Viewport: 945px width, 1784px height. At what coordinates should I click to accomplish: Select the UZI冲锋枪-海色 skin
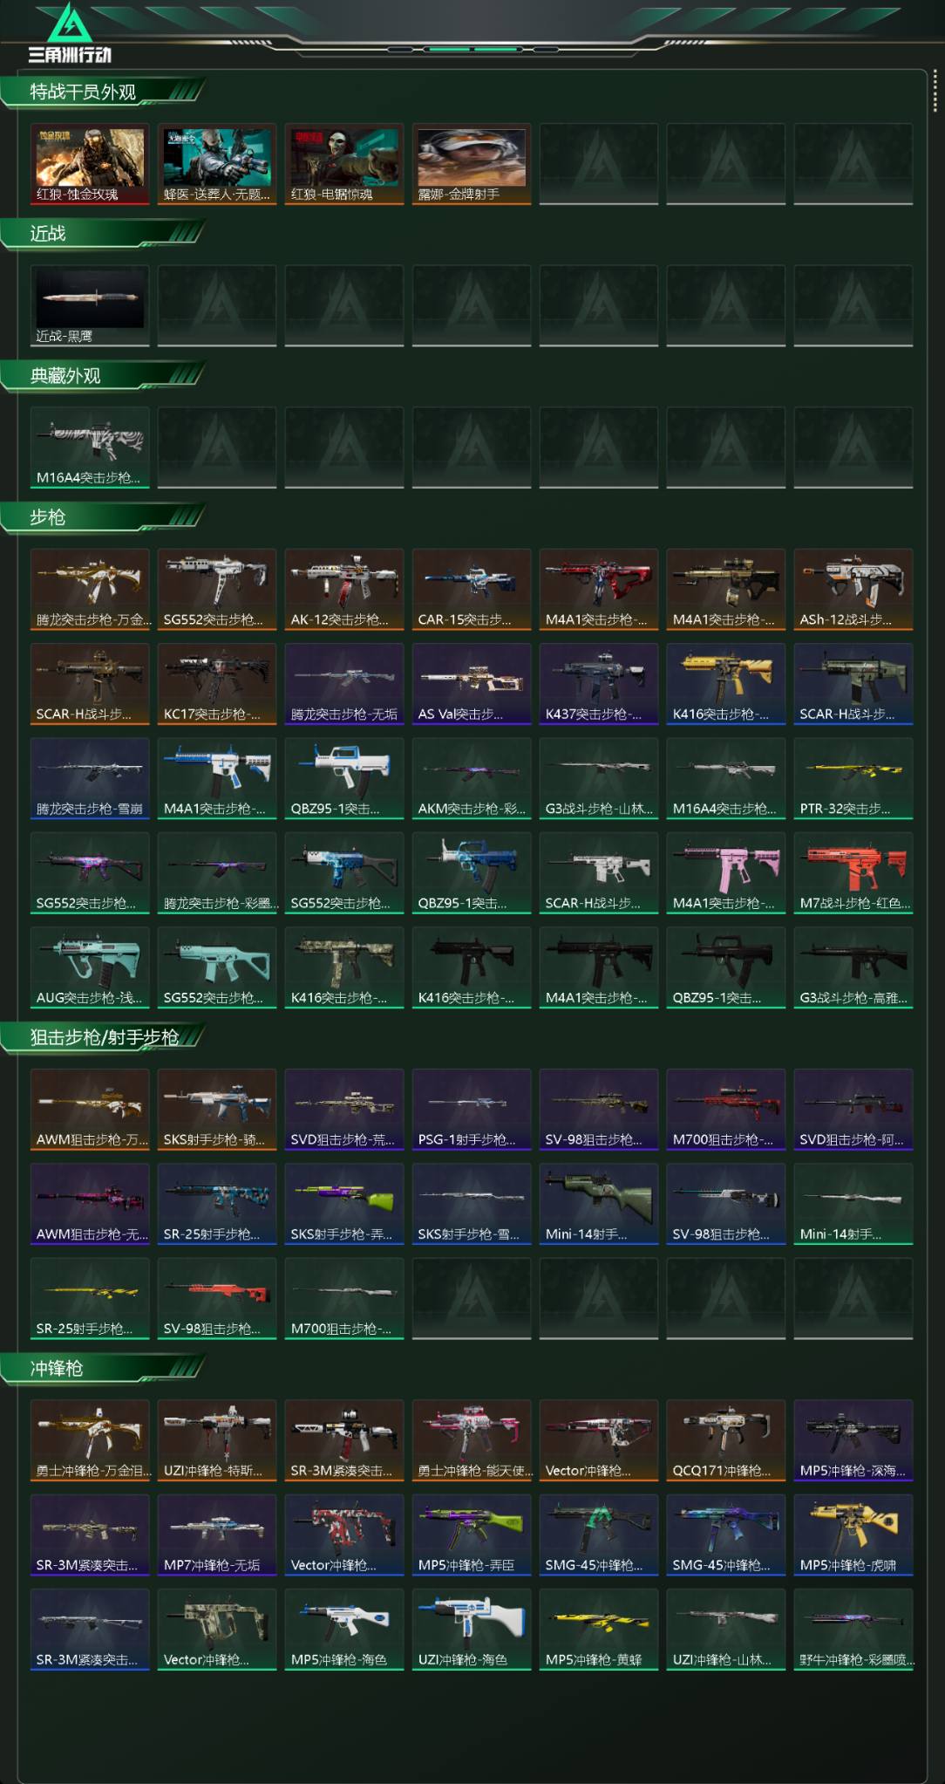472,1630
